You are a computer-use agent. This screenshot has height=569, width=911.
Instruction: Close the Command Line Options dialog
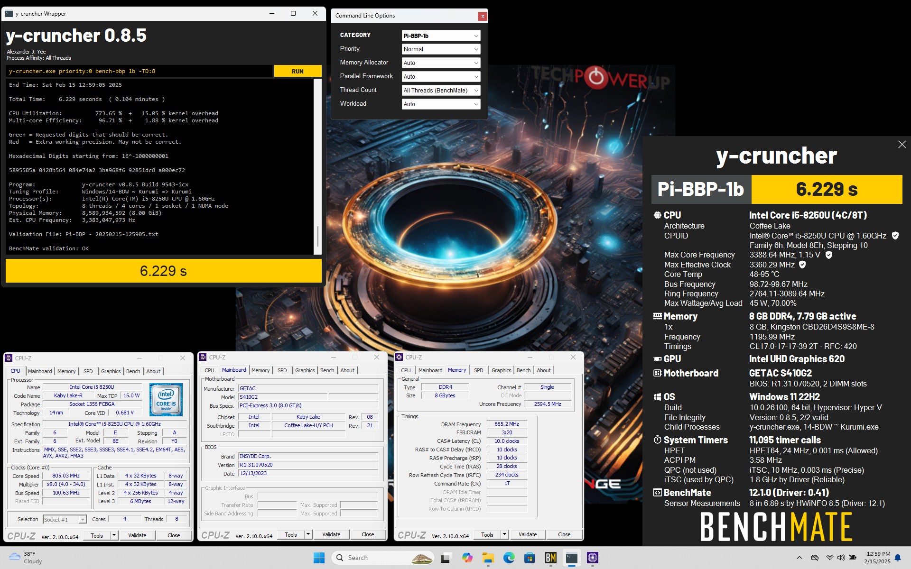click(483, 16)
